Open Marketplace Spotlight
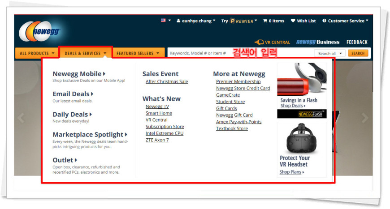 coord(90,134)
